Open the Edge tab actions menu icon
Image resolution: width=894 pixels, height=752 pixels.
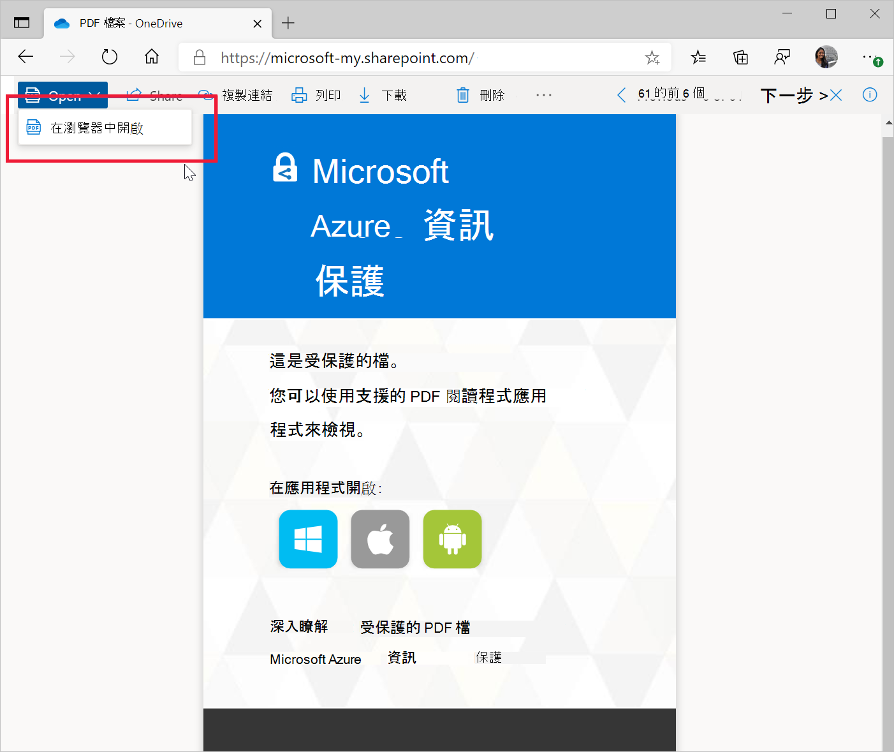[x=22, y=23]
